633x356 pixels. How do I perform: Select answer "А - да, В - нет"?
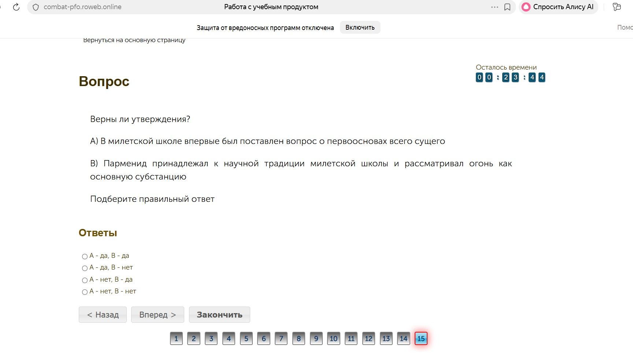[85, 268]
